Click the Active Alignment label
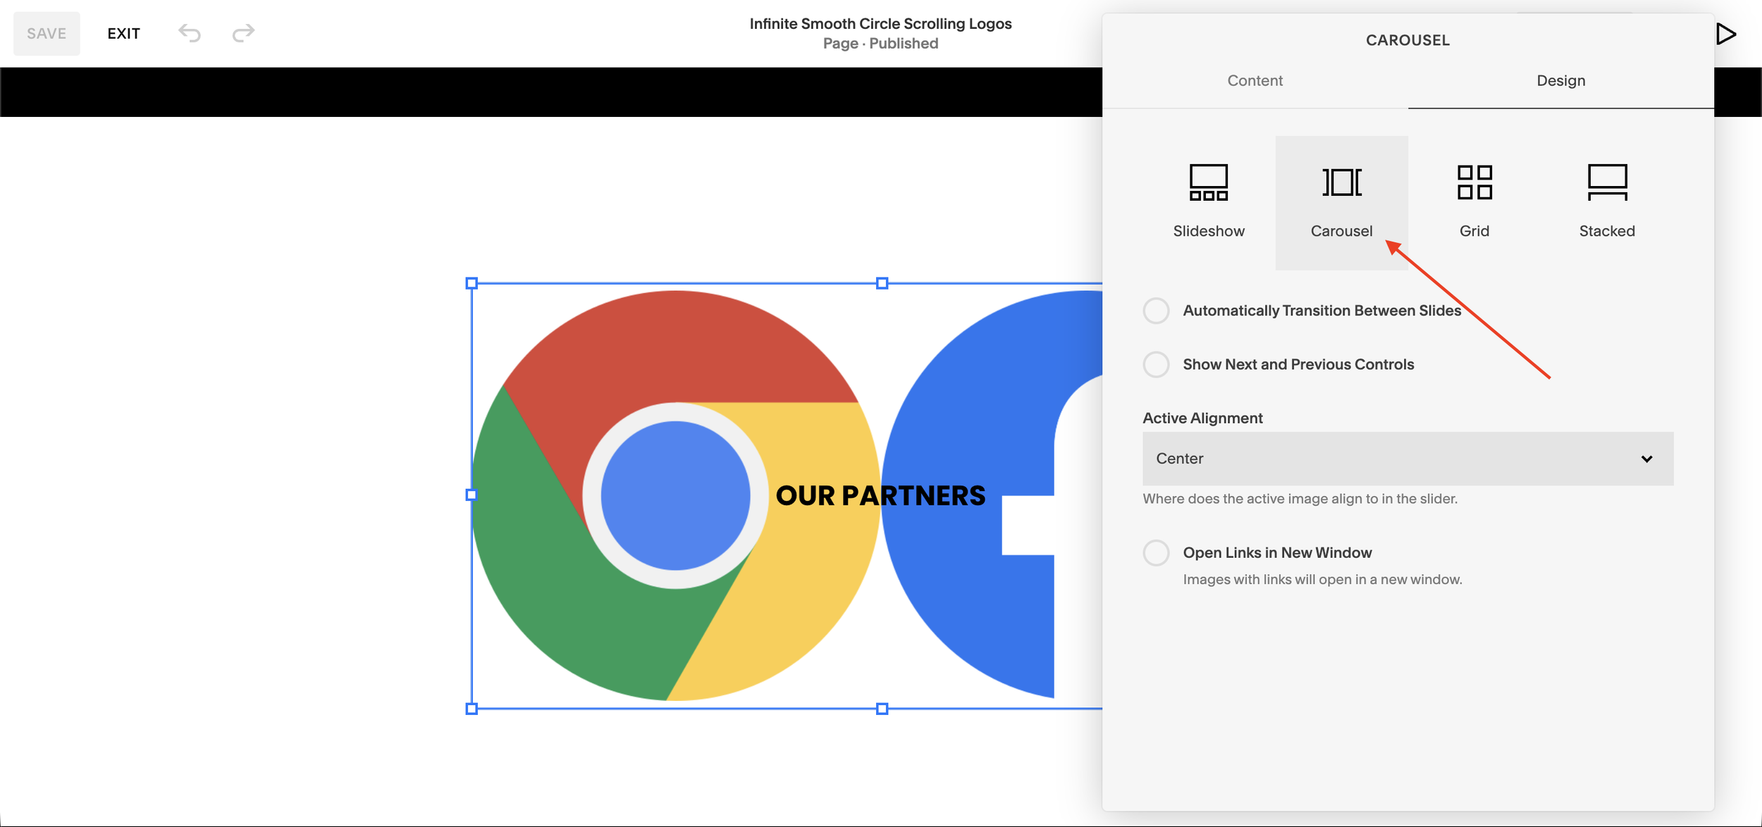The width and height of the screenshot is (1762, 827). [x=1202, y=418]
